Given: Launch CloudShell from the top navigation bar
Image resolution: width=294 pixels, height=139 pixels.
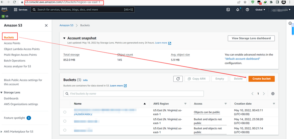Looking at the screenshot, I should [228, 10].
